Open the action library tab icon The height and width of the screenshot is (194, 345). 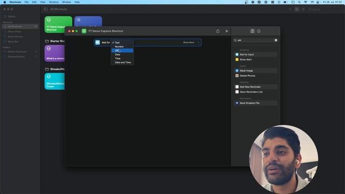click(252, 31)
